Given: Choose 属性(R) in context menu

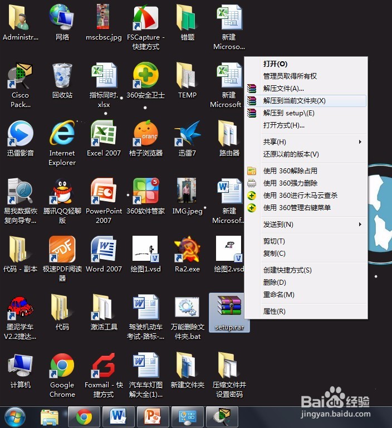Looking at the screenshot, I should point(306,311).
